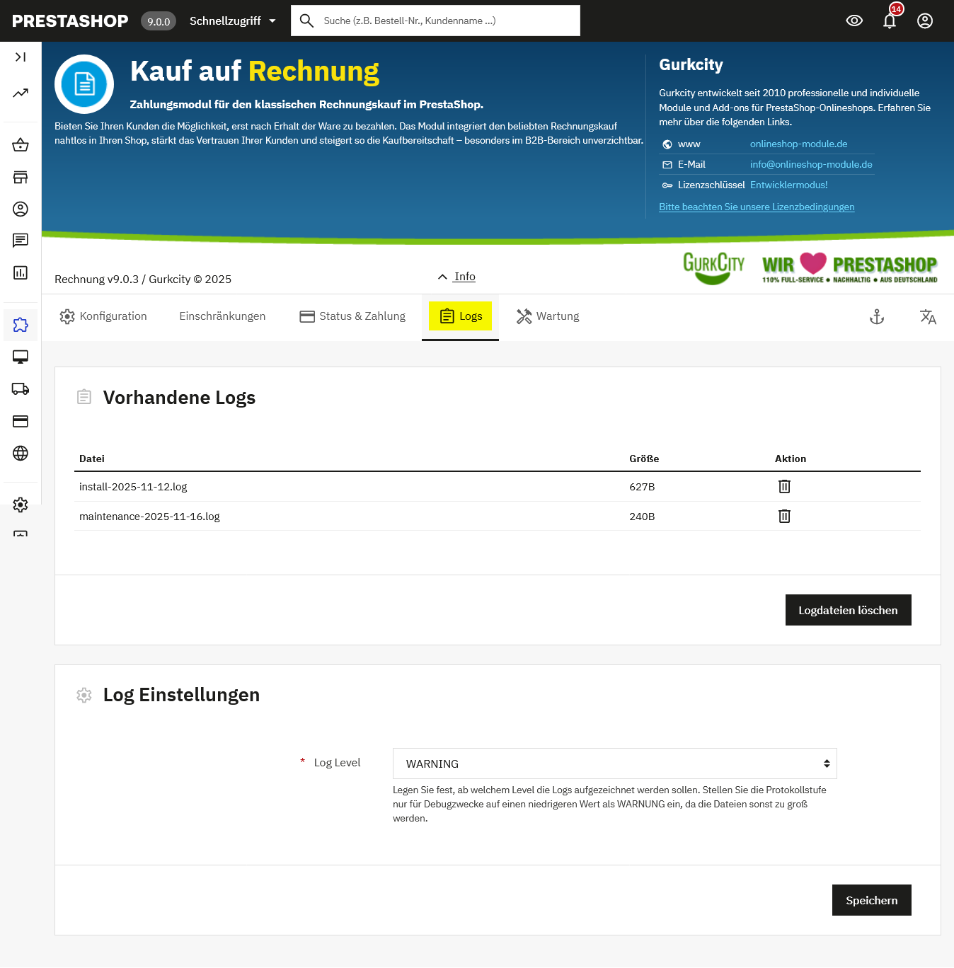Open the modules puzzle icon in sidebar

21,325
